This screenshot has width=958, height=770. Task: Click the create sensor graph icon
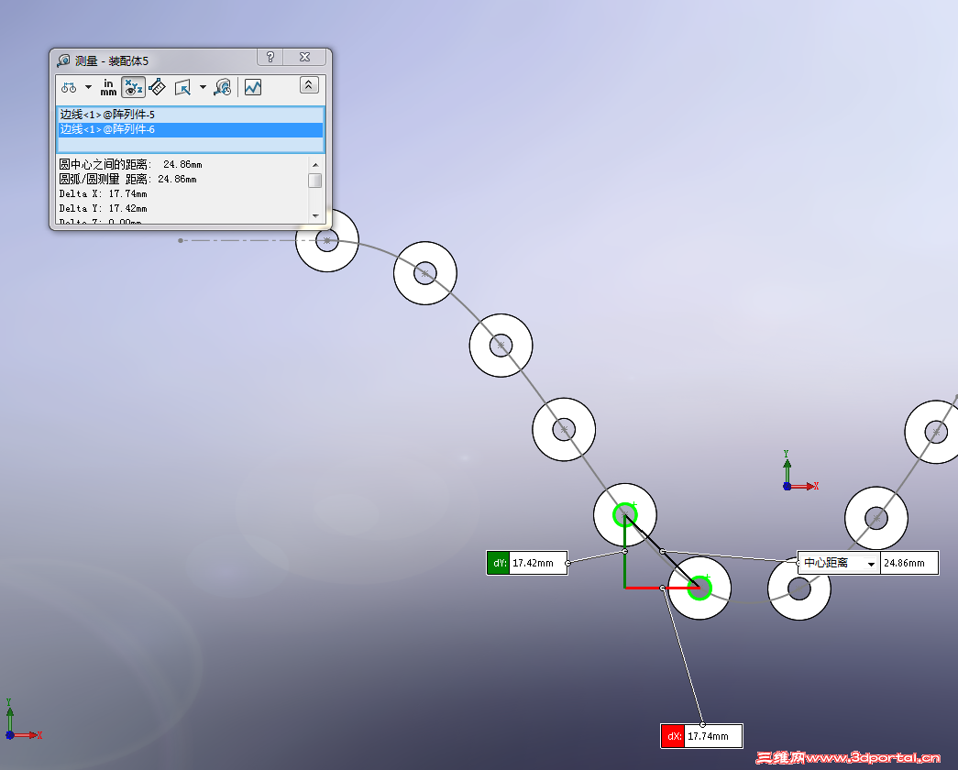point(253,87)
